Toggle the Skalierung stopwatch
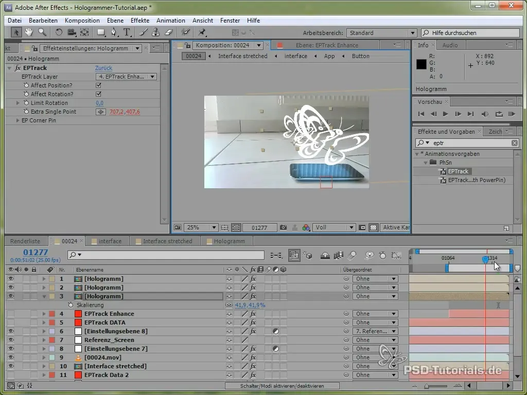Image resolution: width=527 pixels, height=395 pixels. [70, 305]
